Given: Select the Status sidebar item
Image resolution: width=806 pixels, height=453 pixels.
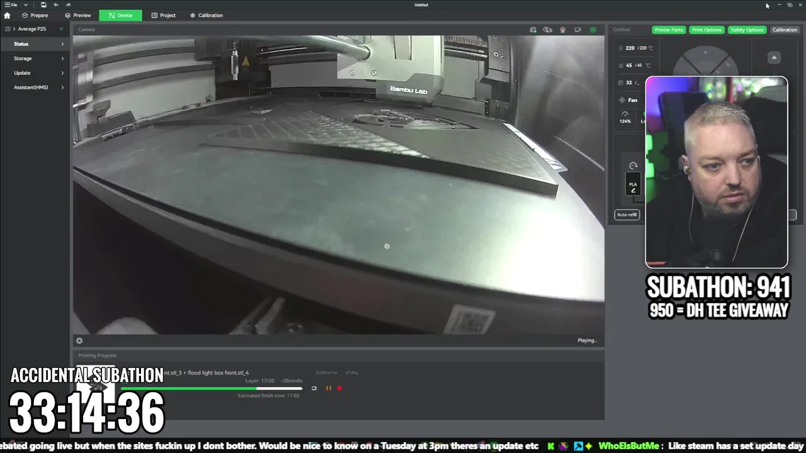Looking at the screenshot, I should click(35, 44).
